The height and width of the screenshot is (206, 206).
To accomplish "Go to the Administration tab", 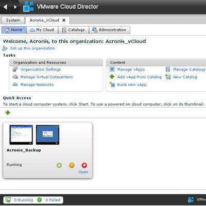I will point(109,30).
